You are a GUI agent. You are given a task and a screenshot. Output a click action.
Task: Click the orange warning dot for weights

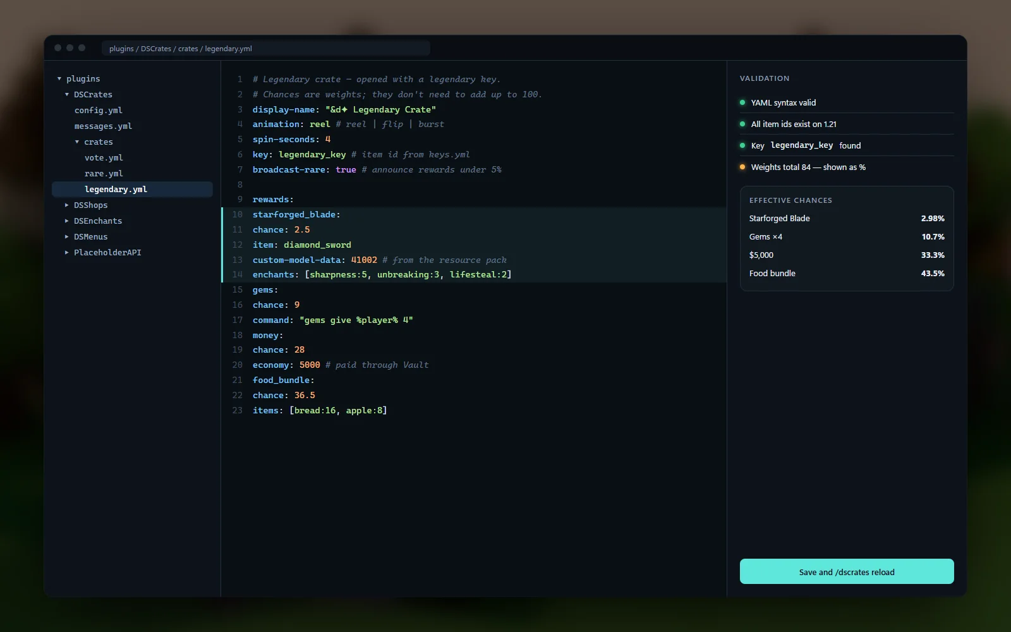(x=742, y=167)
